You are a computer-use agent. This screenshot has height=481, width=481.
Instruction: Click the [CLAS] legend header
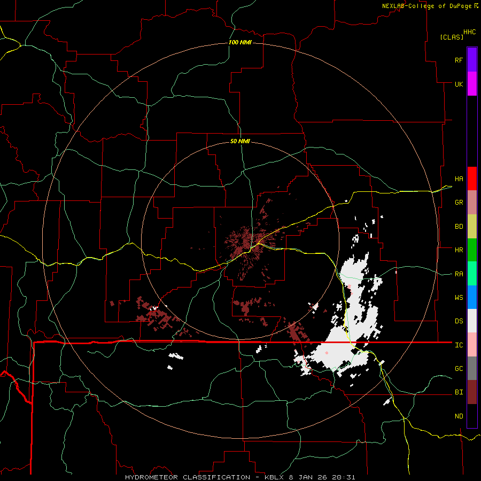(452, 37)
